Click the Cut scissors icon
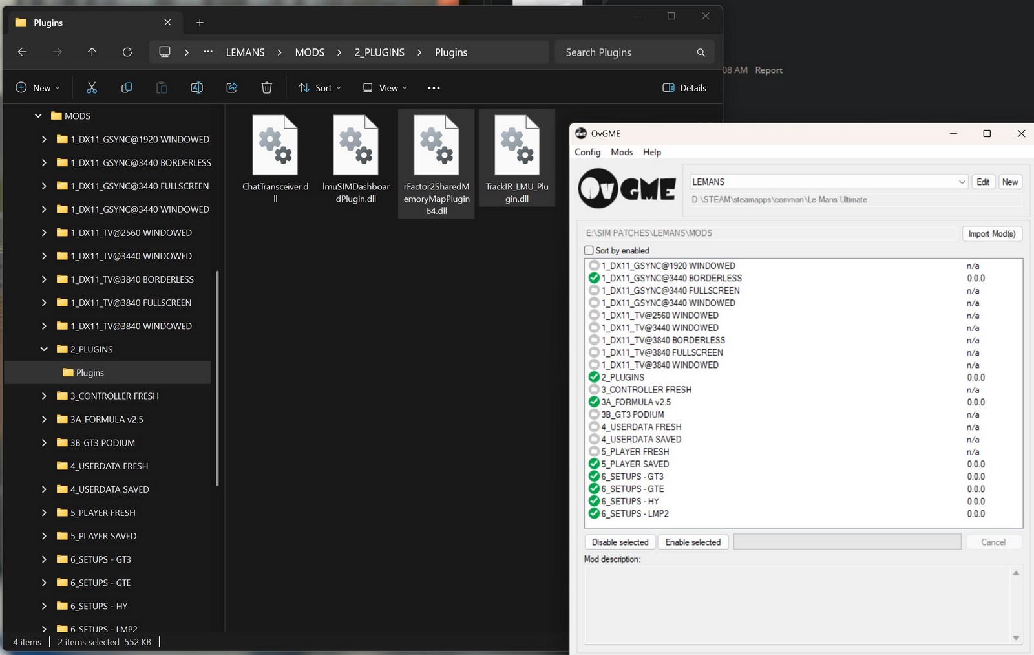1034x655 pixels. coord(92,88)
